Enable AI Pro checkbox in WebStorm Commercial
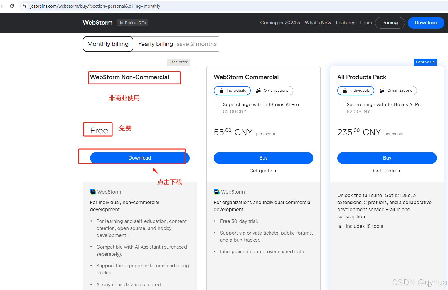Image resolution: width=448 pixels, height=290 pixels. [x=217, y=105]
